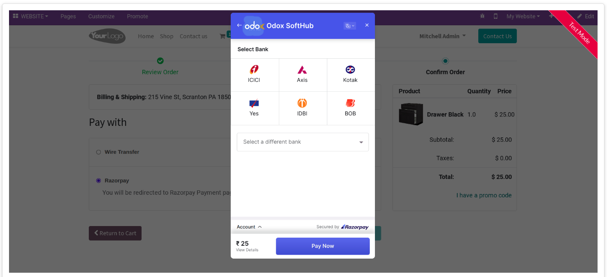This screenshot has height=277, width=607.
Task: Select ICICI bank icon
Action: pyautogui.click(x=254, y=69)
